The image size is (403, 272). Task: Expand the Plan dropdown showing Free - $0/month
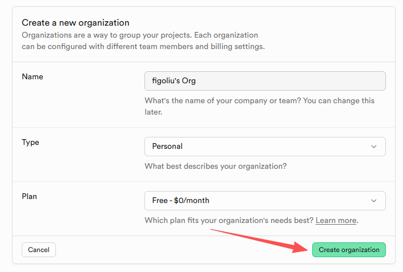pos(265,201)
